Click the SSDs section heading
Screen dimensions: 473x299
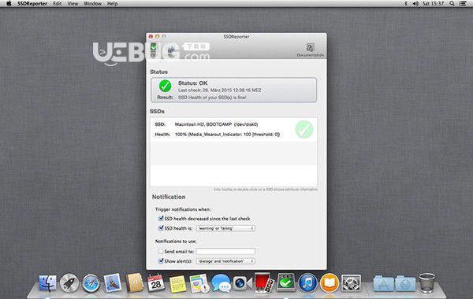(x=157, y=112)
